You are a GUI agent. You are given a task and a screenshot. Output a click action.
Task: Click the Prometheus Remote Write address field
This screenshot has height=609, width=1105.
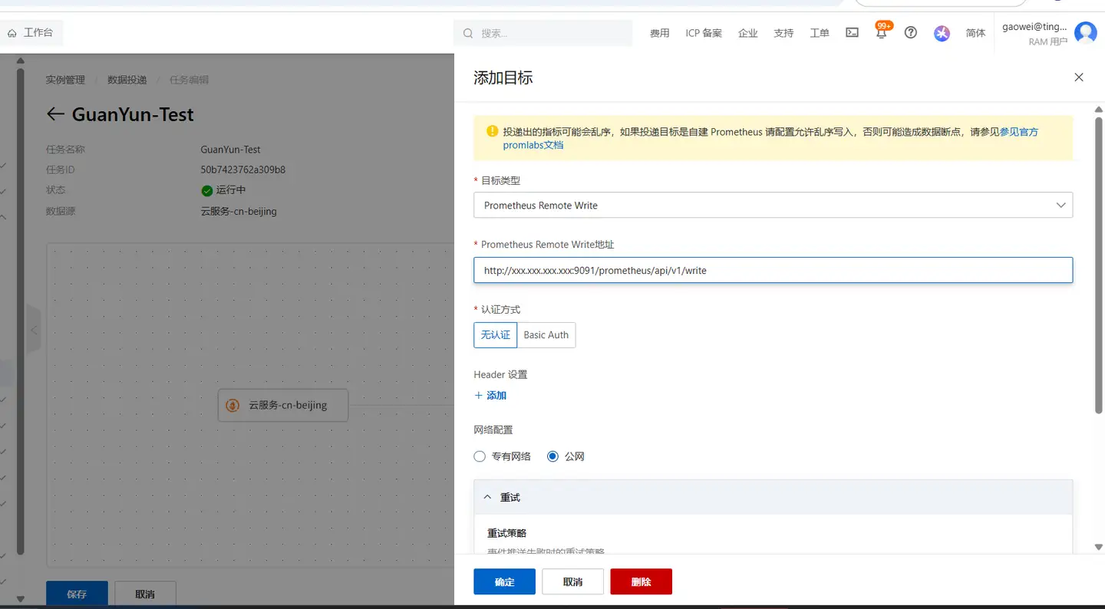[773, 270]
